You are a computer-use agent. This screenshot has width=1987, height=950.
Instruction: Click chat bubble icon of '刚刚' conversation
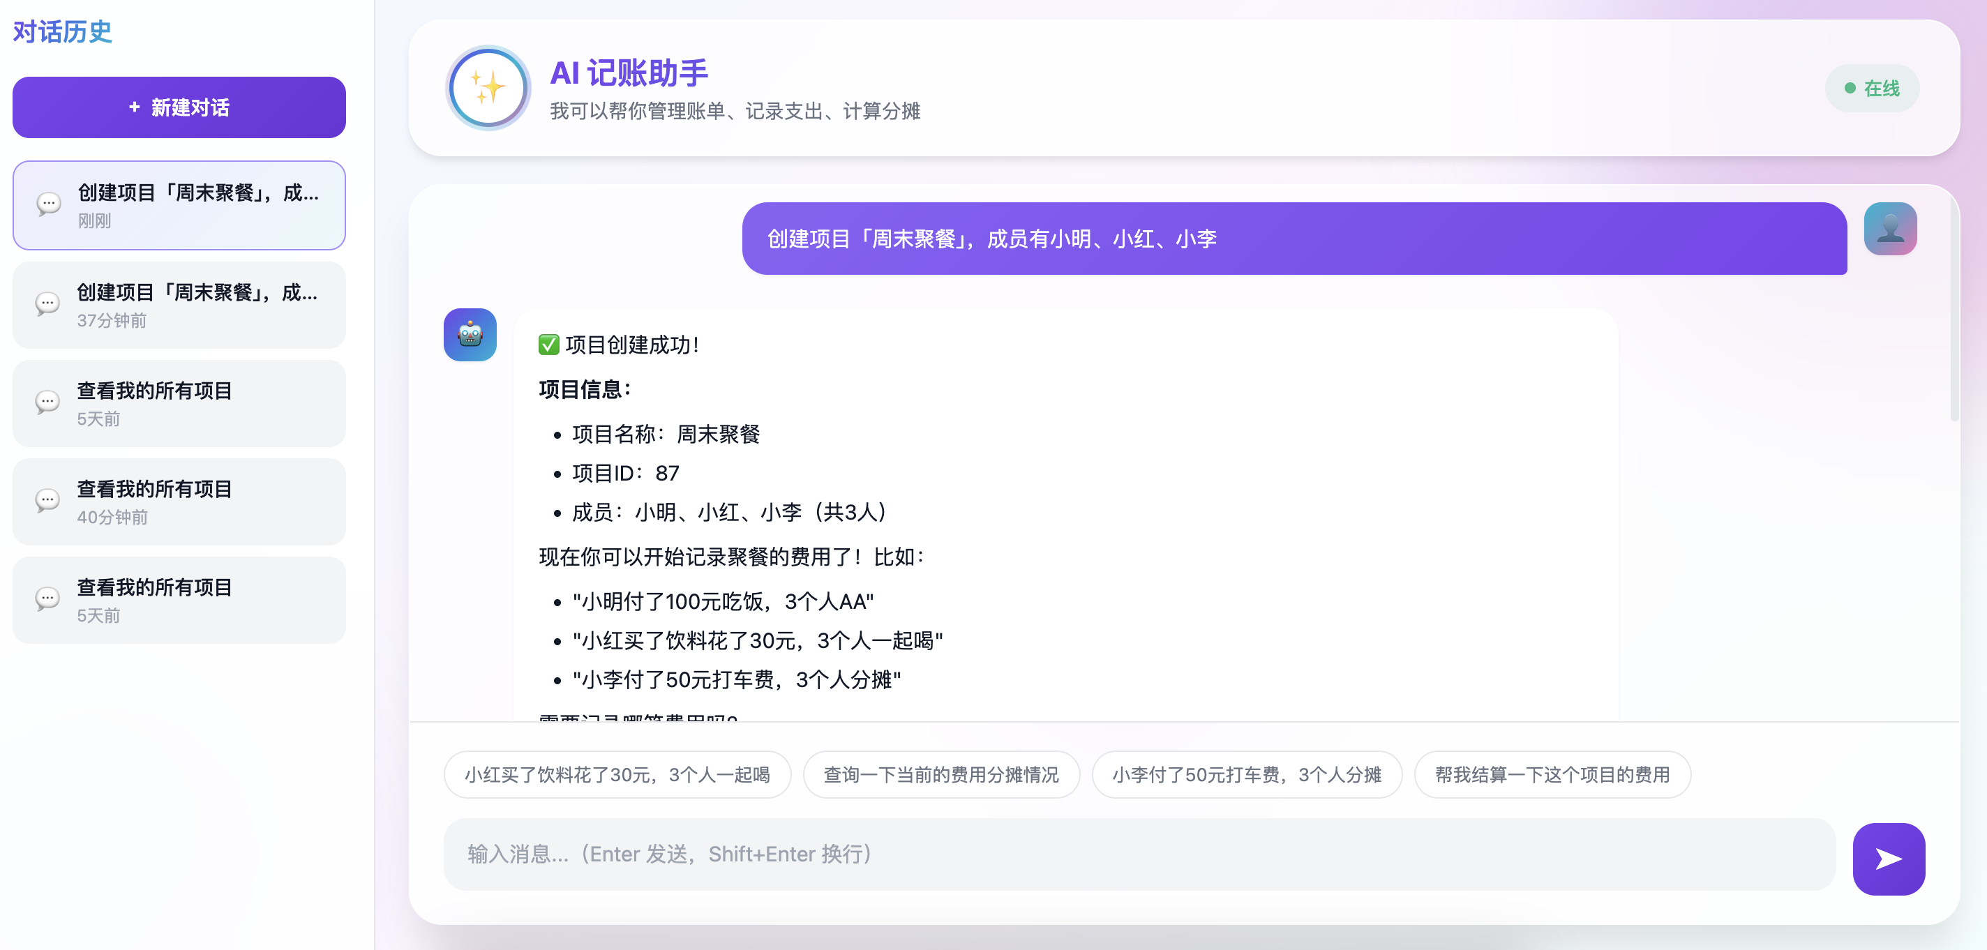[49, 204]
